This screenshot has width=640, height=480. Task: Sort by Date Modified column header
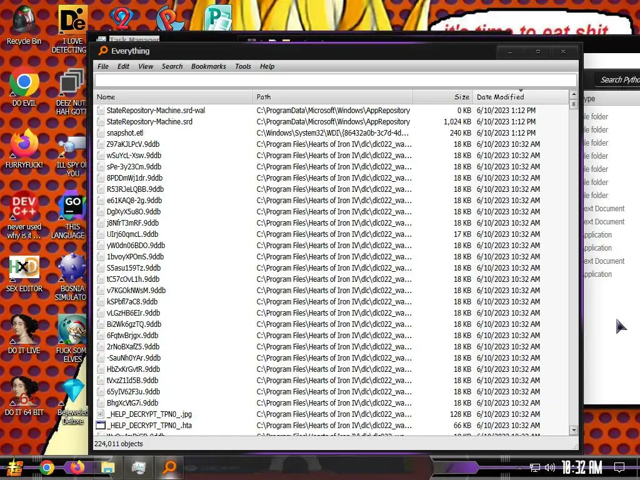pyautogui.click(x=521, y=97)
